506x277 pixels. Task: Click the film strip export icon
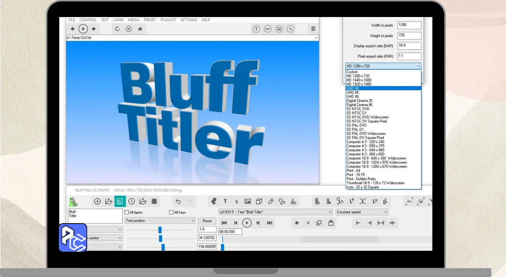point(155,201)
